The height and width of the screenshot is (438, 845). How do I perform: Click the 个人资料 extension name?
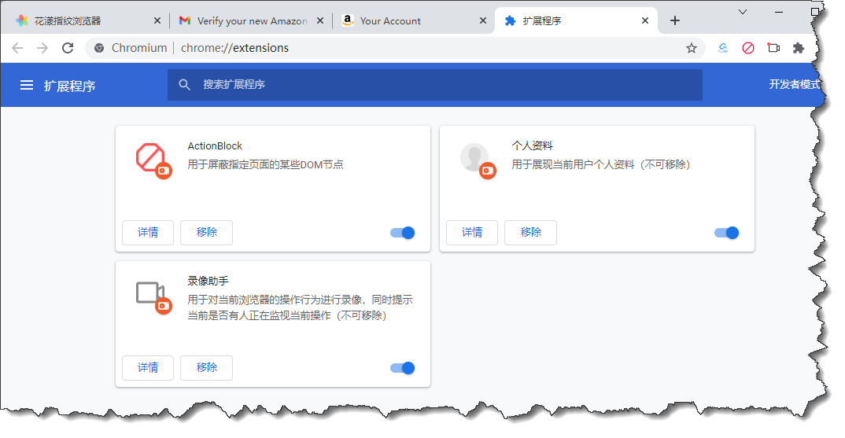532,145
